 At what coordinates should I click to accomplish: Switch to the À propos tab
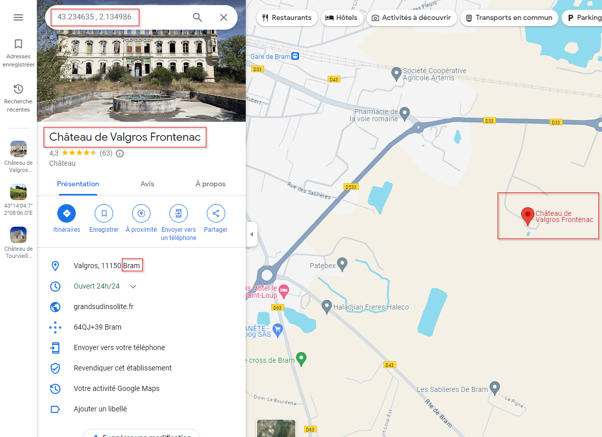coord(210,184)
